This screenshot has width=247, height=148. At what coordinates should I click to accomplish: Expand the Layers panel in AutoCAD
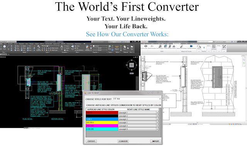tap(48, 52)
